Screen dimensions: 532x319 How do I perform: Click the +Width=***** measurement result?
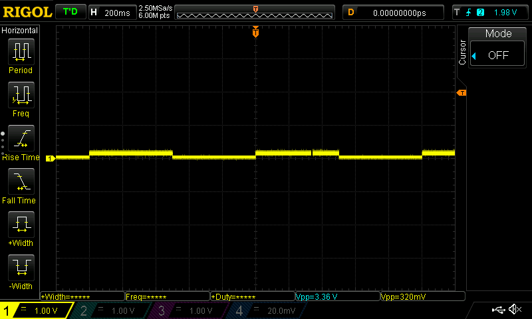[x=82, y=296]
